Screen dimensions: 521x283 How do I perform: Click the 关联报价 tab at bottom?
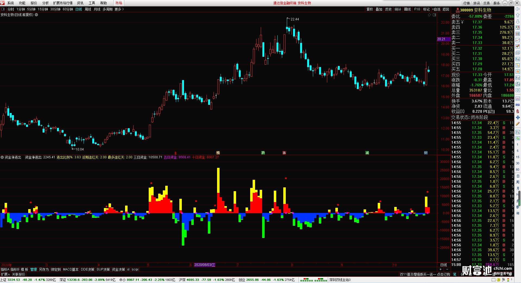[19, 274]
